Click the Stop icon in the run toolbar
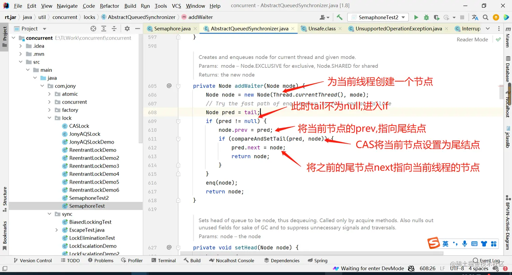This screenshot has width=512, height=275. [462, 17]
